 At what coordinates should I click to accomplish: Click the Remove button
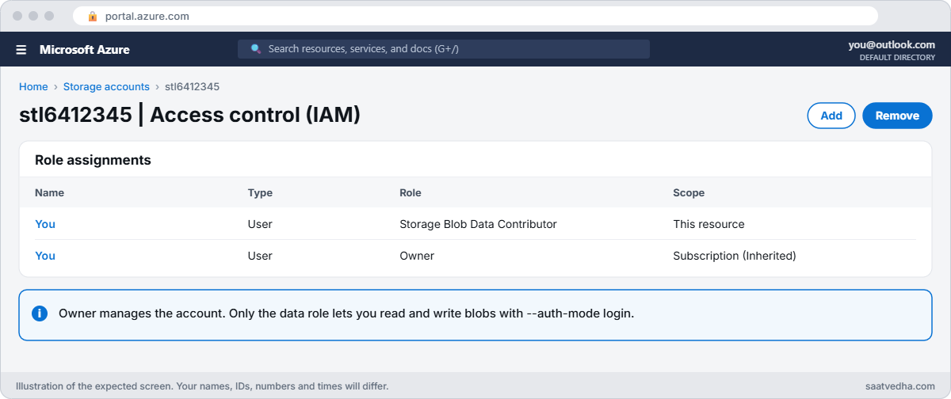pyautogui.click(x=897, y=116)
